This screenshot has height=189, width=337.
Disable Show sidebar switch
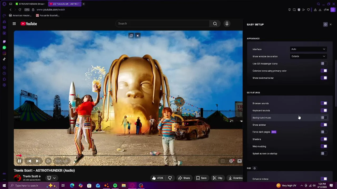[x=324, y=125]
